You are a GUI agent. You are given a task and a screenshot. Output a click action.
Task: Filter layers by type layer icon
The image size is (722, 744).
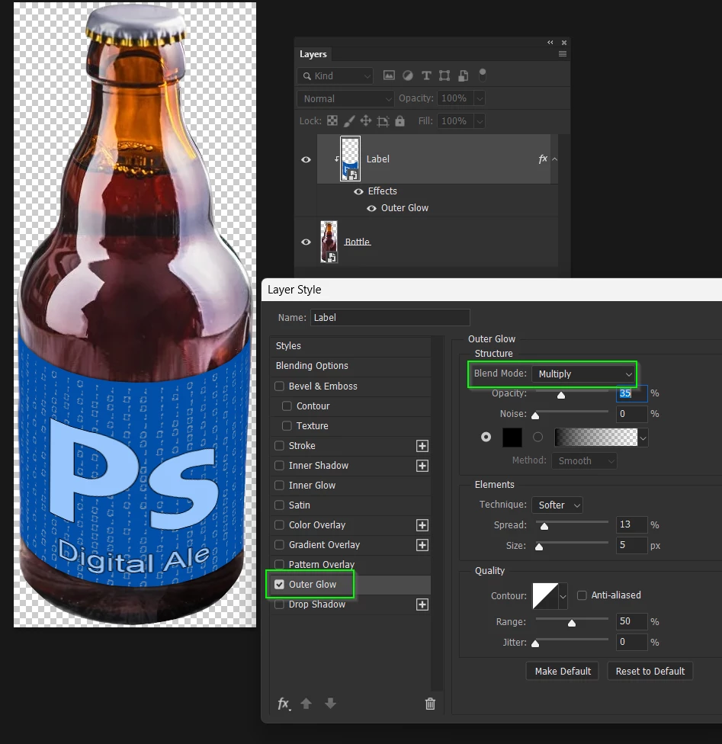coord(426,75)
